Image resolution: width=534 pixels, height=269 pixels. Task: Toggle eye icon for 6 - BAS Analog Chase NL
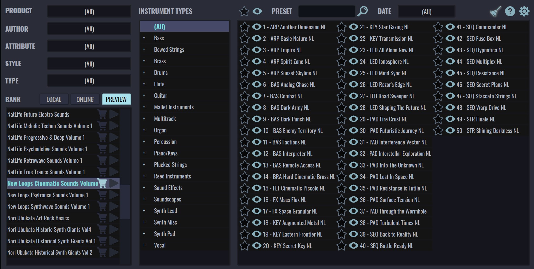(256, 85)
